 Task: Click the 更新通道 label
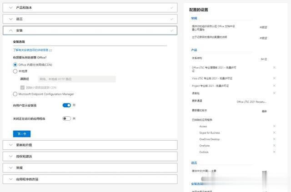click(197, 101)
